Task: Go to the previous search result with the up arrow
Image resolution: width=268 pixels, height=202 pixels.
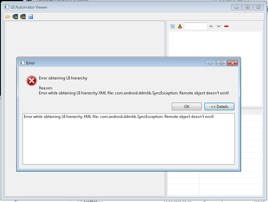Action: tap(211, 26)
